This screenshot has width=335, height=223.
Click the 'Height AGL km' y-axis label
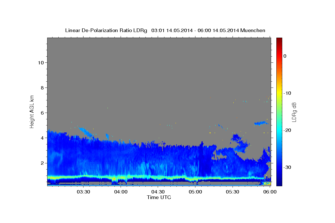point(32,111)
